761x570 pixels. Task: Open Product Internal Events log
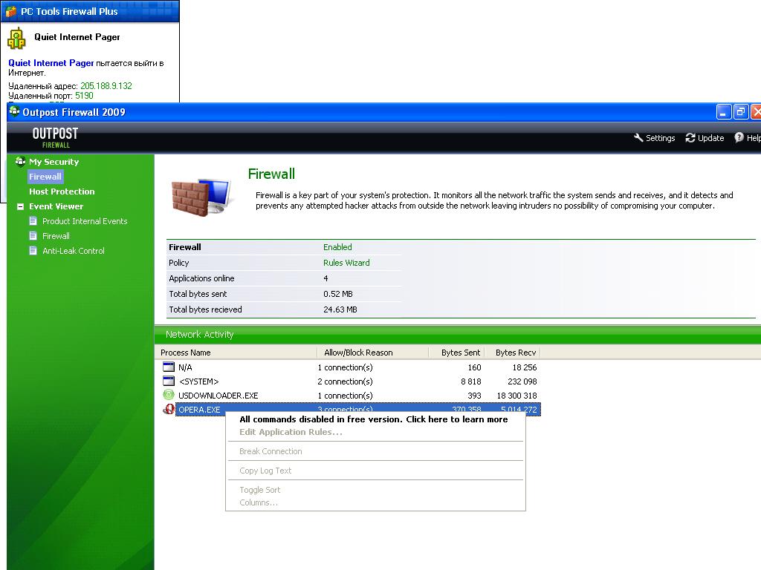85,221
